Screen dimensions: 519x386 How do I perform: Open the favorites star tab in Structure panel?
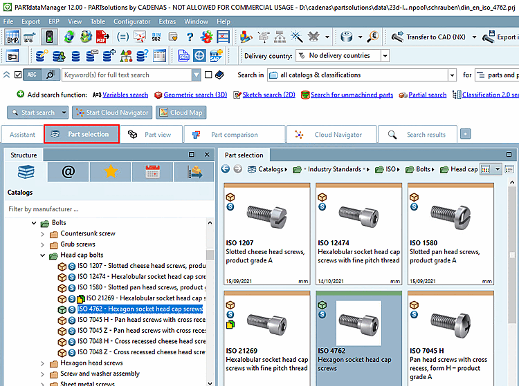tap(109, 172)
